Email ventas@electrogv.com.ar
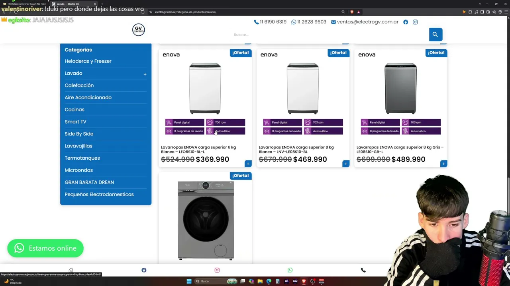 [x=365, y=22]
